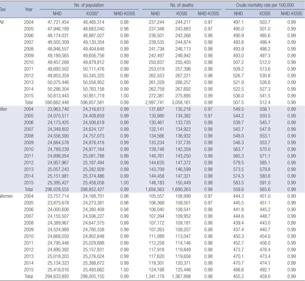Select cell value 473.7
Viewport: 305px width, 281px height.
click(x=238, y=250)
